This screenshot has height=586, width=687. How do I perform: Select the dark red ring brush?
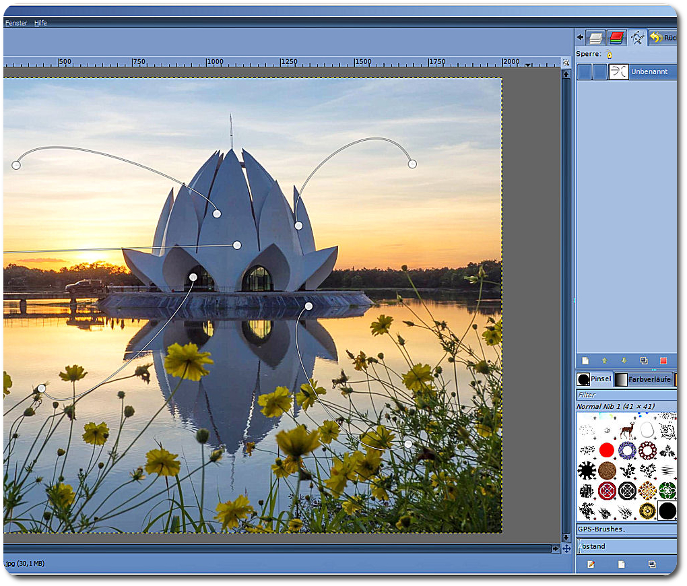tap(647, 450)
